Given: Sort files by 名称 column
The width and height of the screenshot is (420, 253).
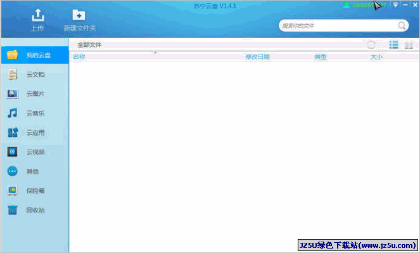Looking at the screenshot, I should point(79,57).
